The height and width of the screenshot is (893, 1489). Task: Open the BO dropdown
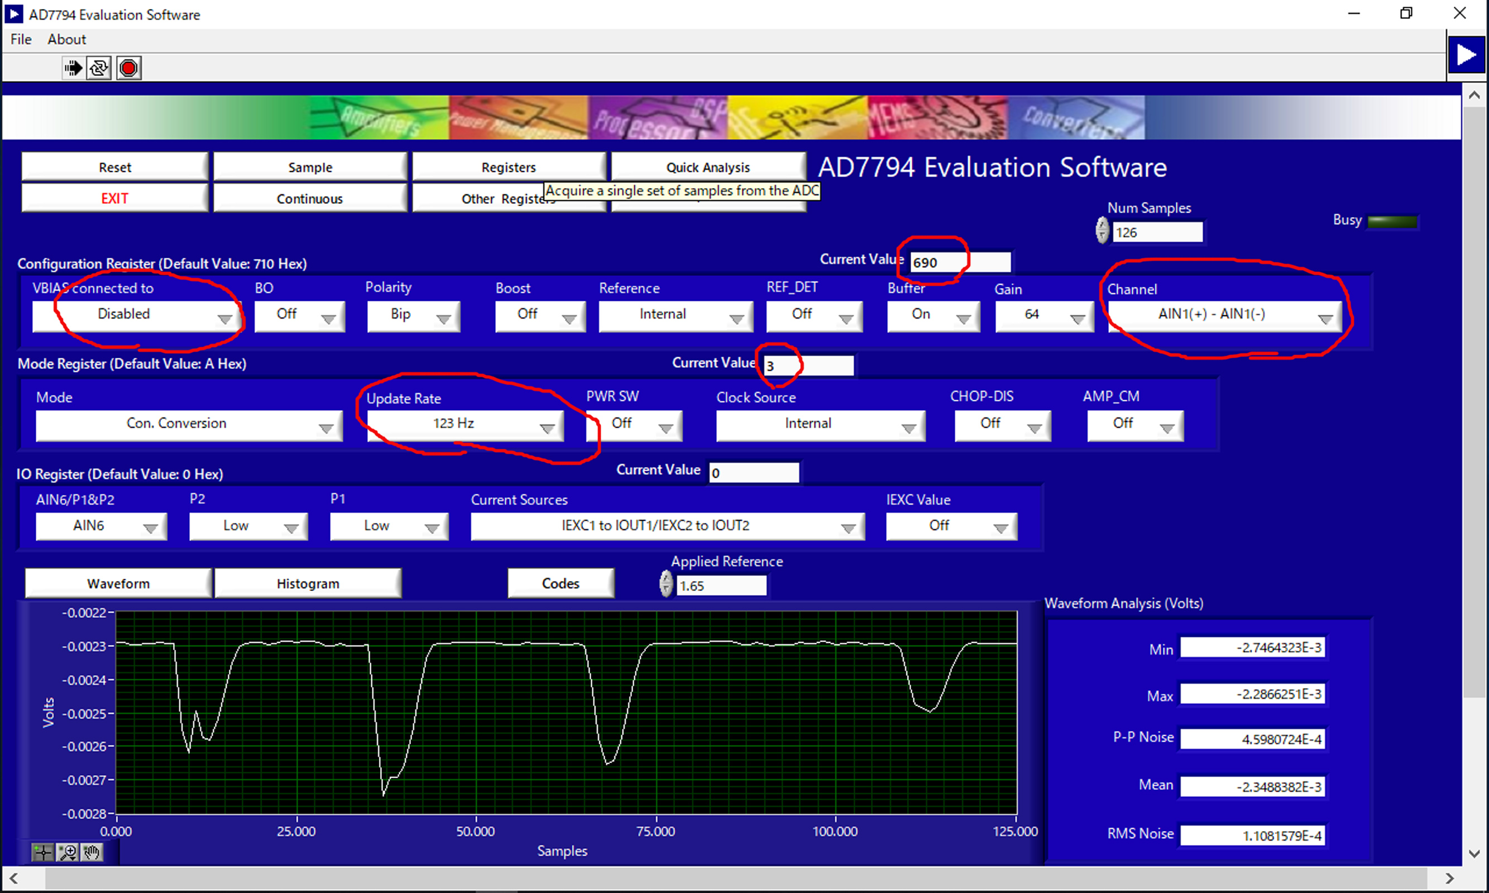click(x=300, y=315)
